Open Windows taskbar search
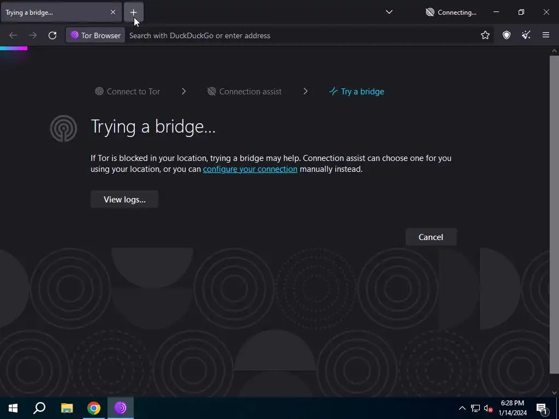 coord(39,408)
